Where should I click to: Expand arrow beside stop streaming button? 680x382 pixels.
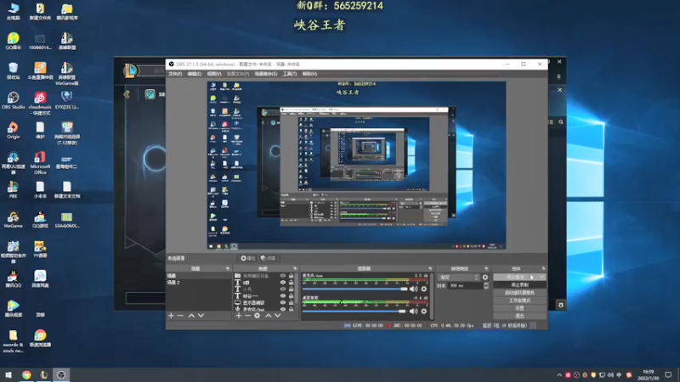click(541, 277)
